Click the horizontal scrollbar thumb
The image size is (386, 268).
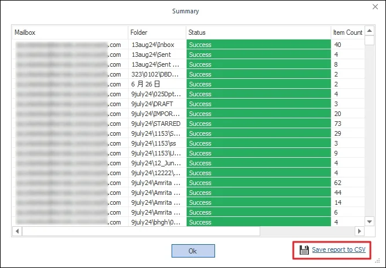(141, 231)
